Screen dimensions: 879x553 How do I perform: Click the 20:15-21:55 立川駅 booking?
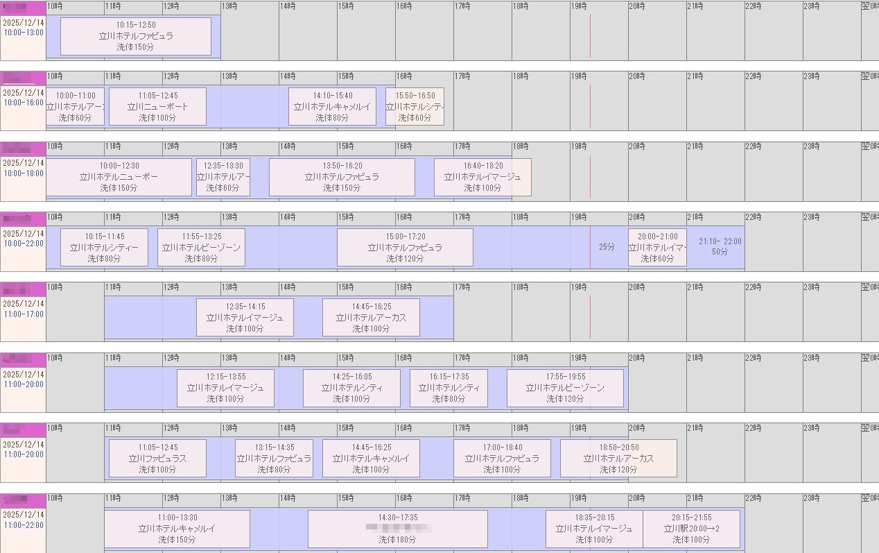[x=691, y=529]
